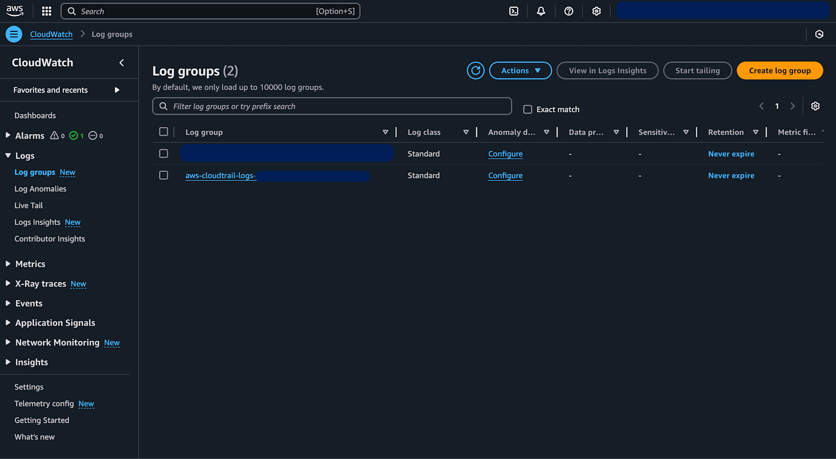Click View in Logs Insights button
Image resolution: width=836 pixels, height=459 pixels.
pyautogui.click(x=607, y=71)
